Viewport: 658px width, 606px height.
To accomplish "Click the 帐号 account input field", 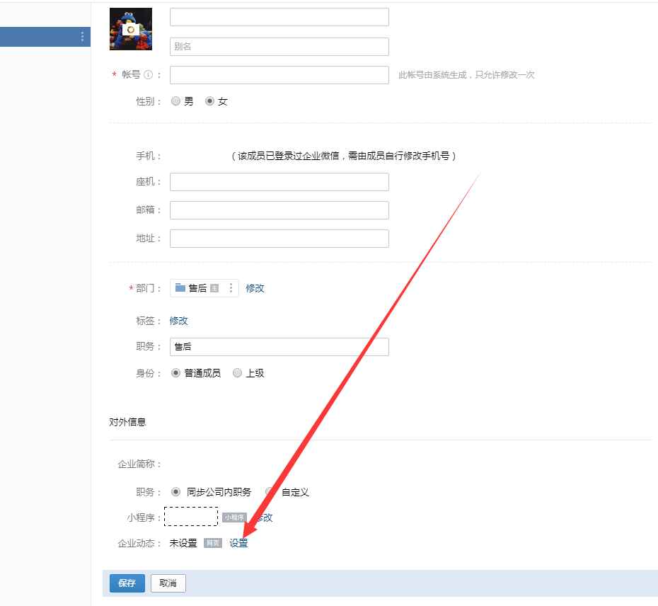I will (x=279, y=75).
